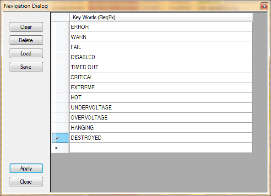The height and width of the screenshot is (196, 271).
Task: Close the Navigation Dialog via Close button
Action: (26, 182)
